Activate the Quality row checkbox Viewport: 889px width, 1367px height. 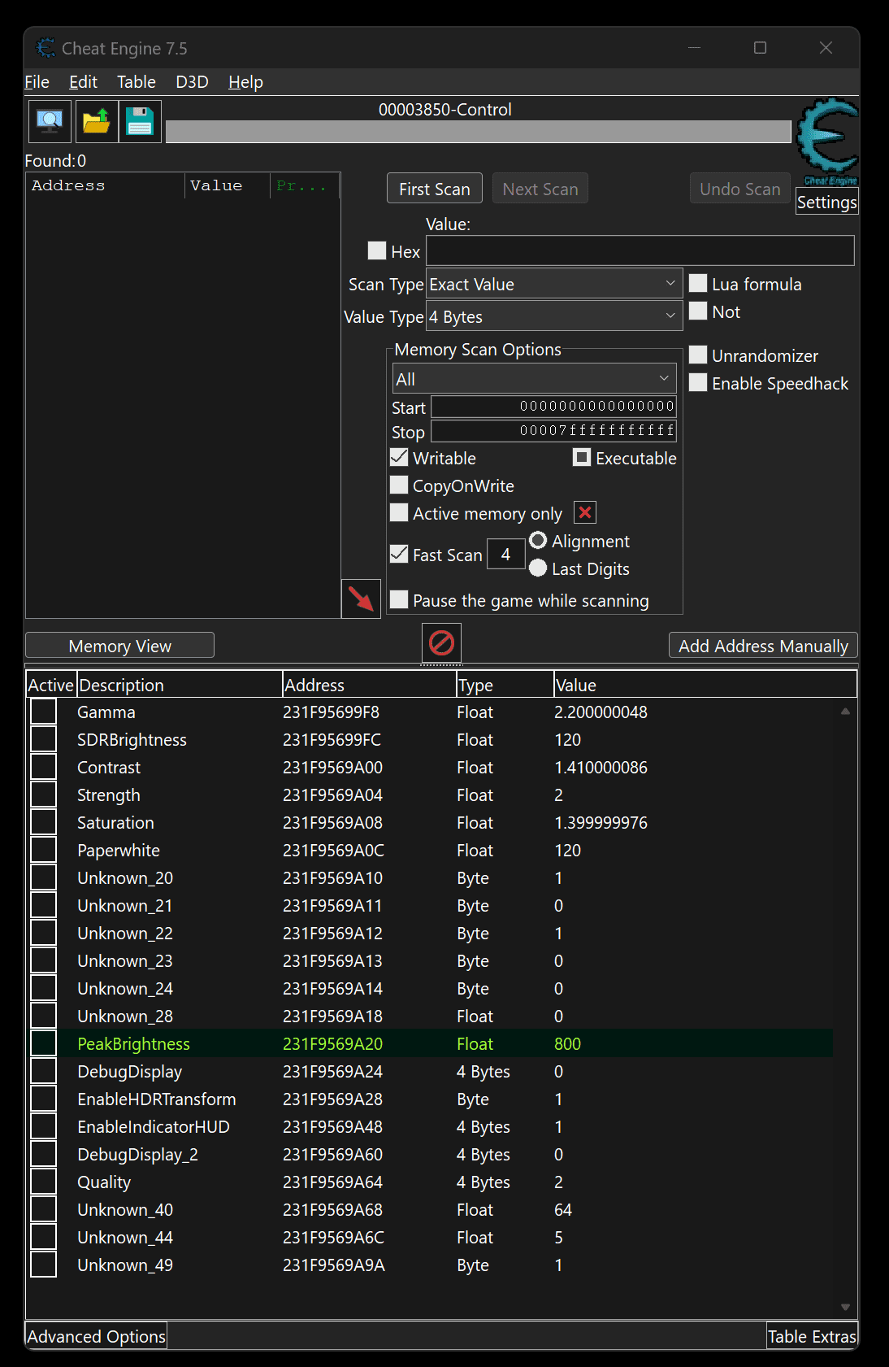[x=43, y=1182]
